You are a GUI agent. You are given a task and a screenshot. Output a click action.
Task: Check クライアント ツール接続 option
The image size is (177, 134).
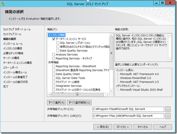click(54, 82)
